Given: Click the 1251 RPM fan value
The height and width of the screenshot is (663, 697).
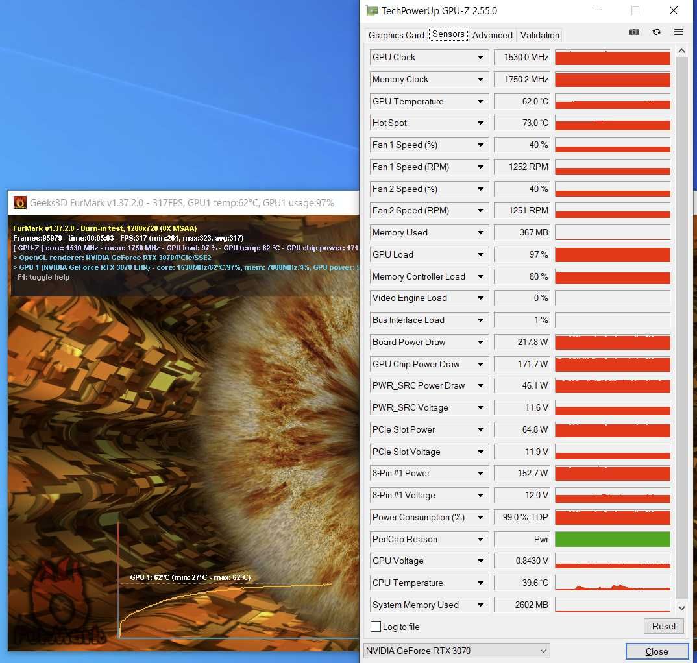Looking at the screenshot, I should pos(522,211).
